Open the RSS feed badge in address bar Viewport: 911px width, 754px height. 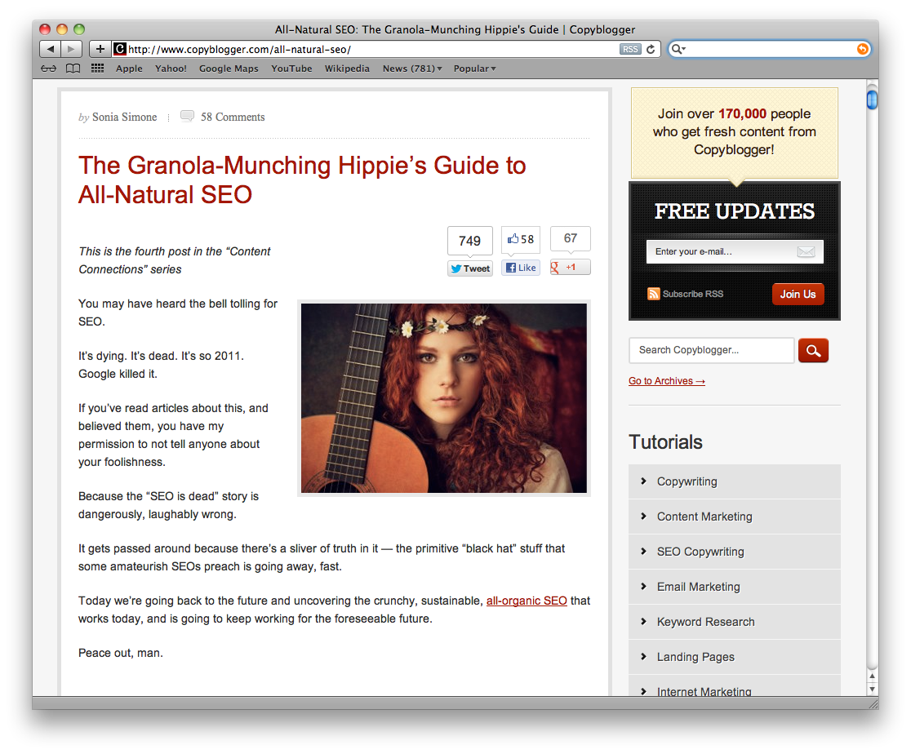[x=630, y=50]
